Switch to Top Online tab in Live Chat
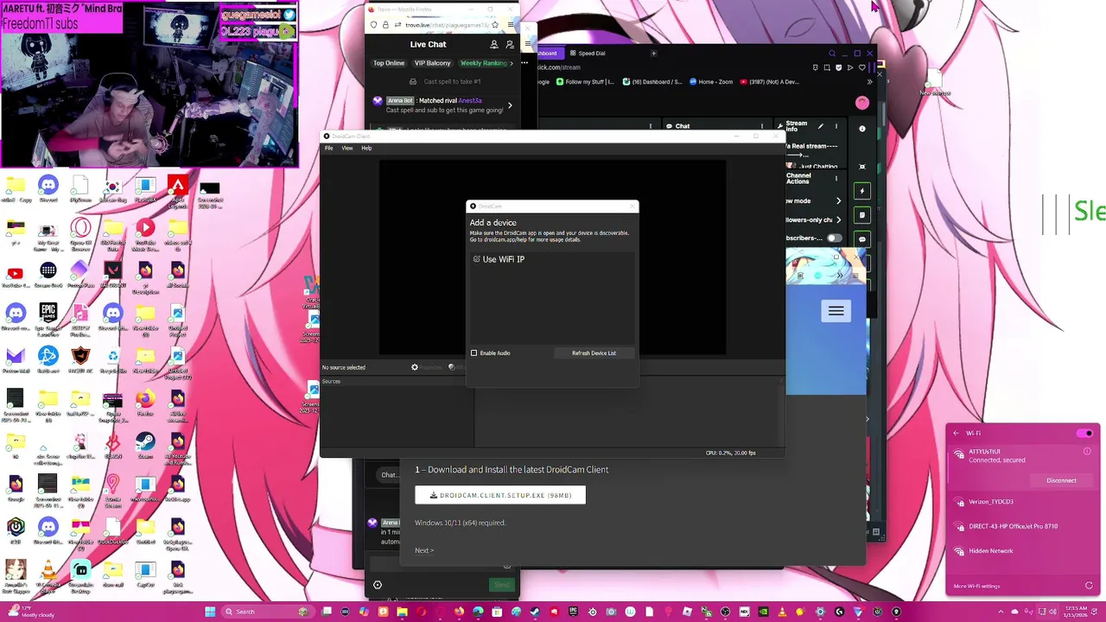 (389, 63)
